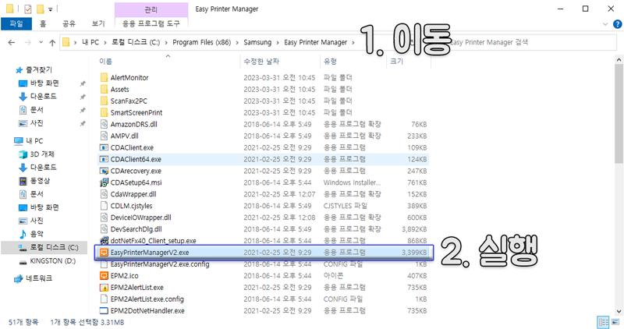624x329 pixels.
Task: Open the 공유 ribbon tab
Action: coord(69,24)
